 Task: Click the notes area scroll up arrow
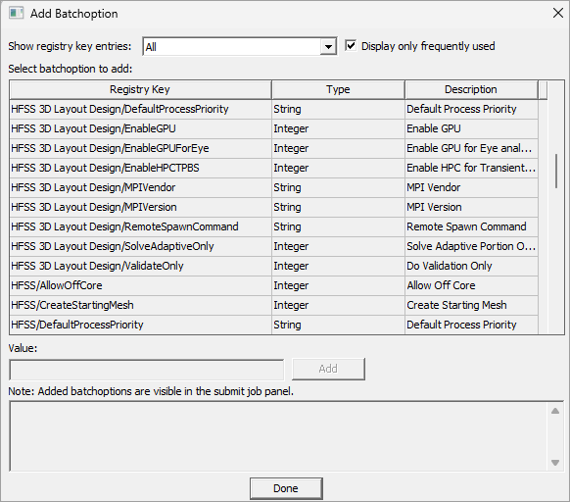click(555, 411)
